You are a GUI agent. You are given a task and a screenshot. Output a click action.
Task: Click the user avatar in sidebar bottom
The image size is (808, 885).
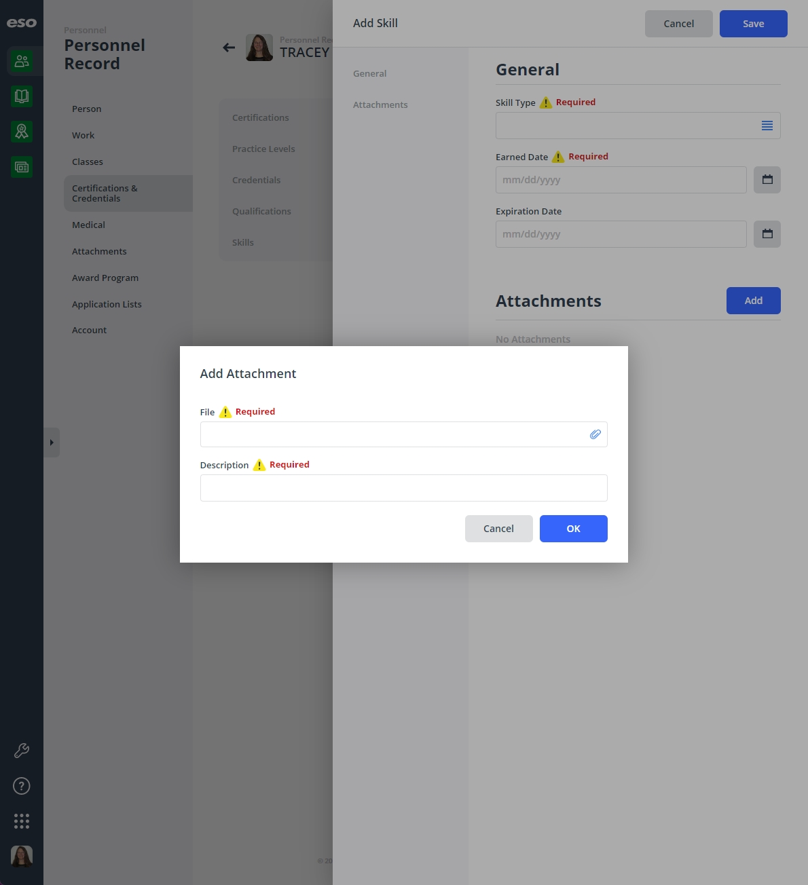tap(22, 856)
